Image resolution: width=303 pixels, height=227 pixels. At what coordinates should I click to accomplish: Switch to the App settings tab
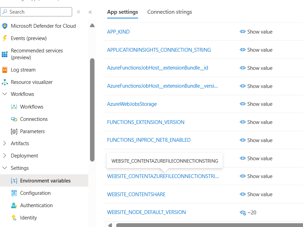point(123,12)
